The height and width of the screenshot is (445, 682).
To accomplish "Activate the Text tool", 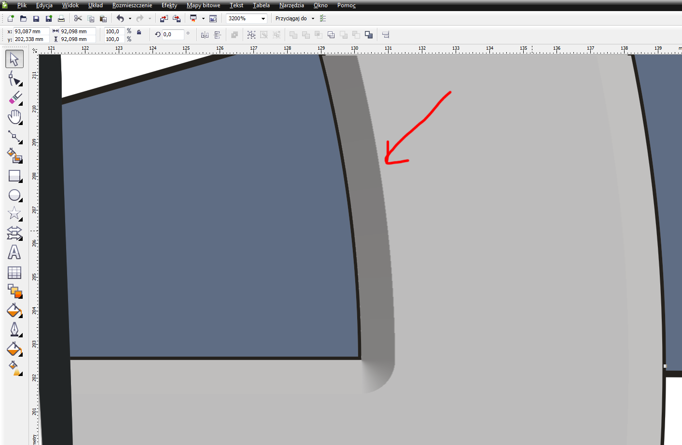I will pos(14,252).
